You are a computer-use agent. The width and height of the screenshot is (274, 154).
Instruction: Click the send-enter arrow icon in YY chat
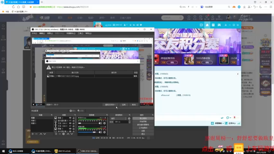(x=222, y=118)
